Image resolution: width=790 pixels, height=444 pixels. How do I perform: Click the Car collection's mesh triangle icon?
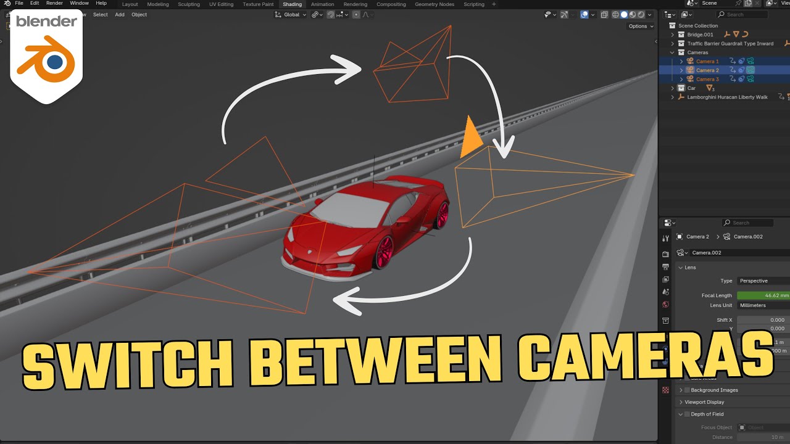710,88
